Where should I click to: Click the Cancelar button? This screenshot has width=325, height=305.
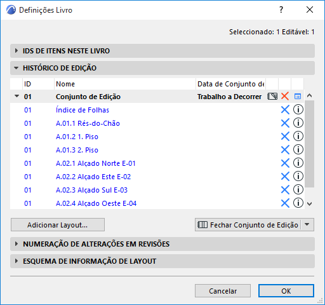click(x=223, y=291)
